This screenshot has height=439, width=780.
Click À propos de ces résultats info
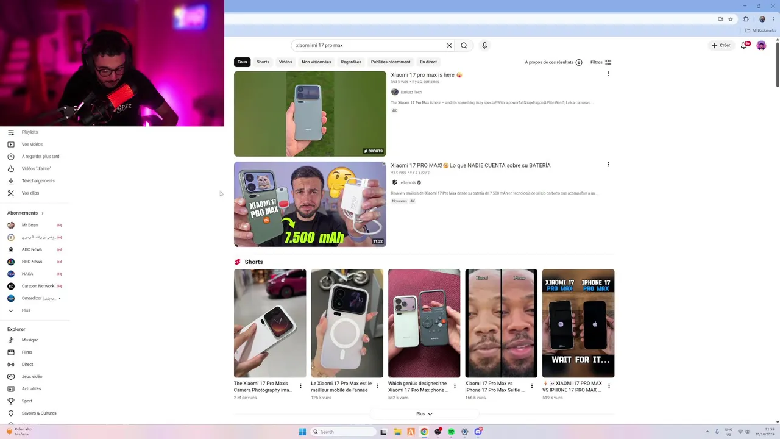pos(553,62)
